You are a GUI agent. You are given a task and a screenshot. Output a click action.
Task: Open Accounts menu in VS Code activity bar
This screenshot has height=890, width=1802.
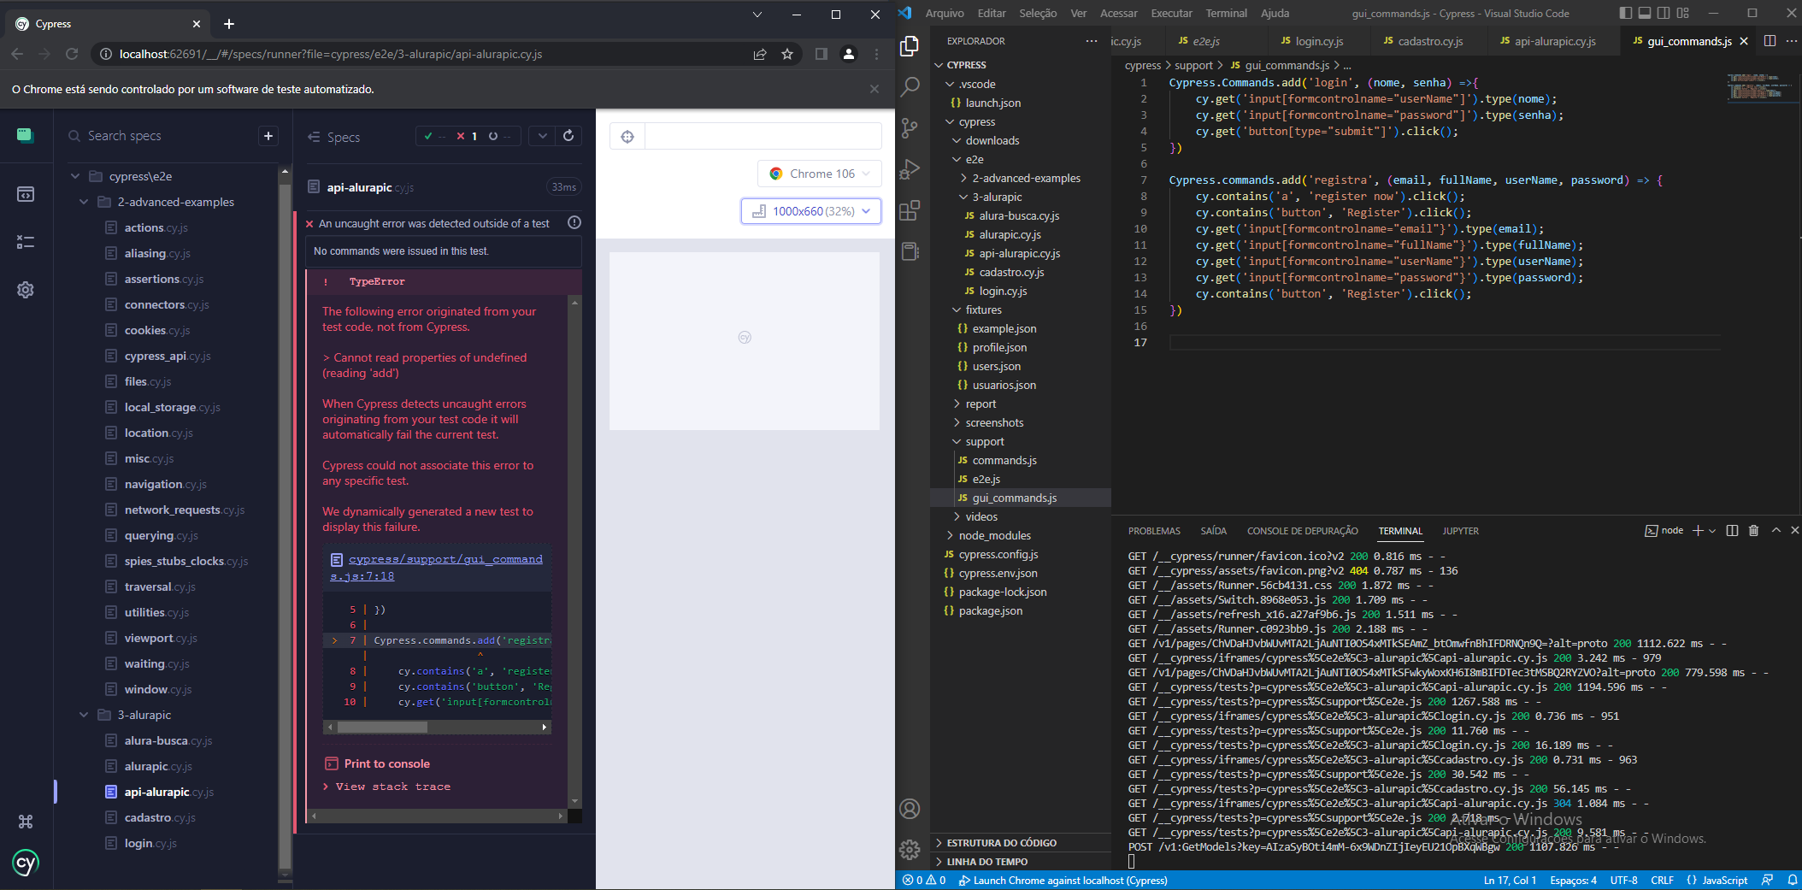pos(910,809)
